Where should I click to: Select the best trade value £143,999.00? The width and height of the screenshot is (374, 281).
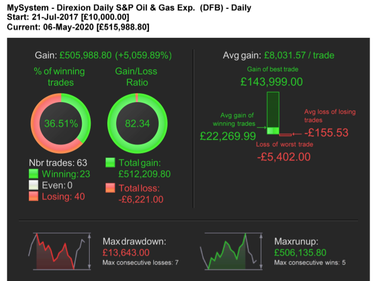pyautogui.click(x=272, y=82)
